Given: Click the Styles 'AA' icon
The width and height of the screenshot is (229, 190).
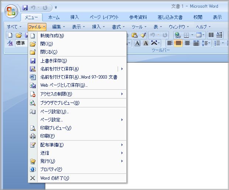Looking at the screenshot, I should 10,43.
